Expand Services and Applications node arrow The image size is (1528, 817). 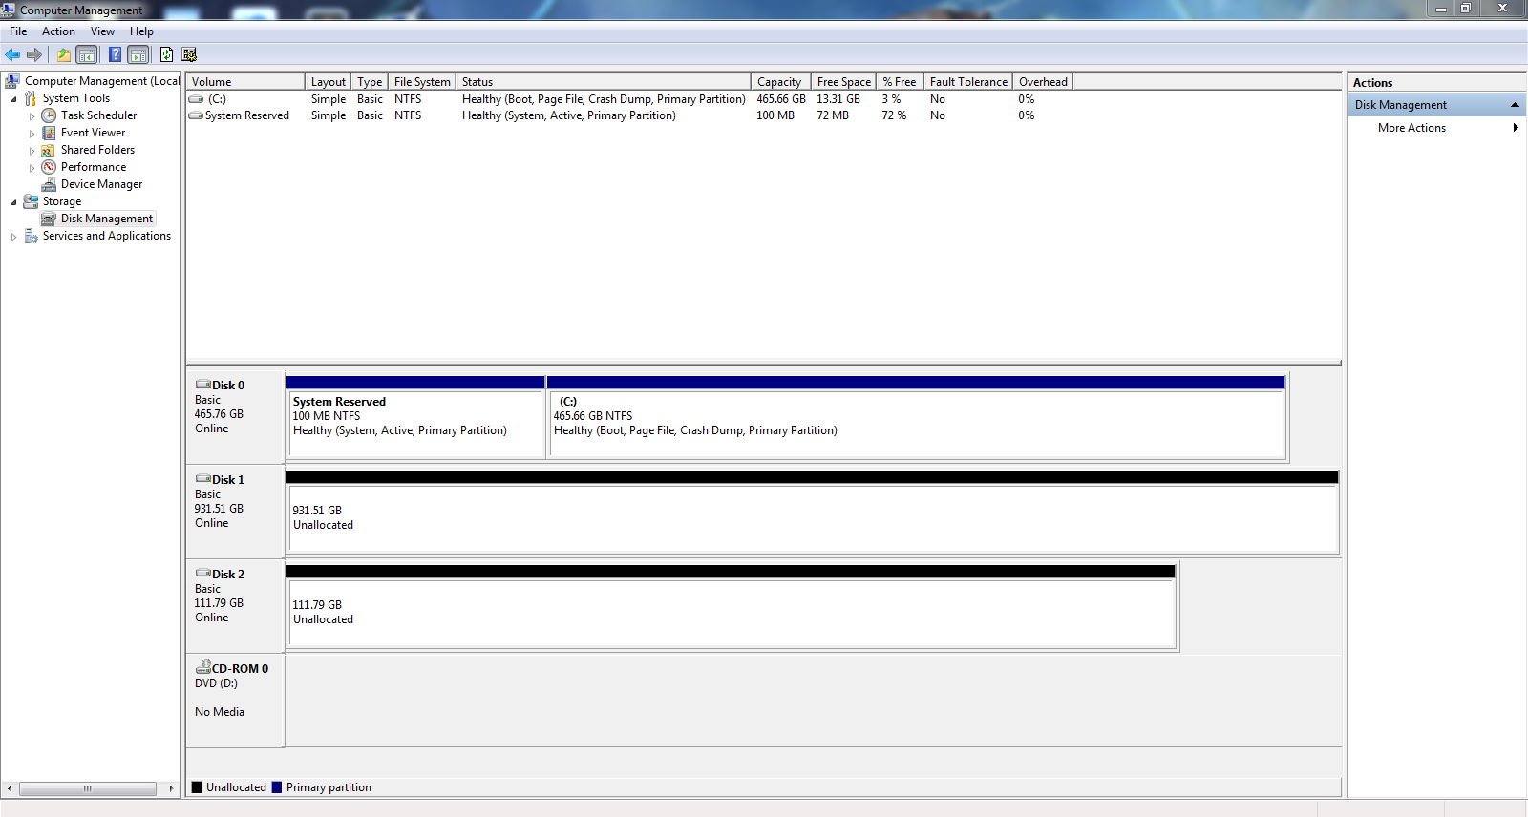click(x=13, y=237)
